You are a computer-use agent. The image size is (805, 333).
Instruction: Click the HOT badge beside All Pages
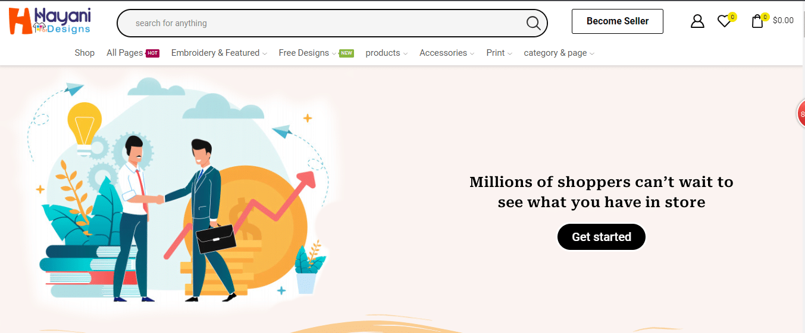(152, 53)
